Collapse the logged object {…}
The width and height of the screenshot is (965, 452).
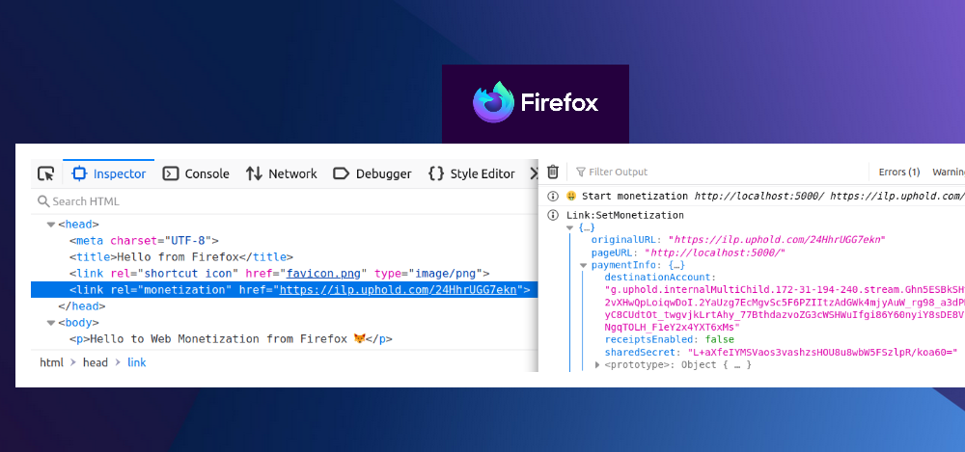coord(570,228)
